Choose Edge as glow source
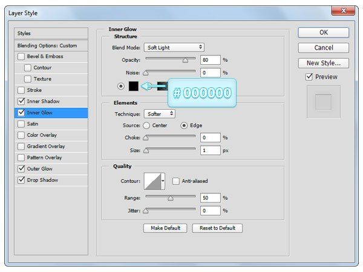 (x=184, y=125)
